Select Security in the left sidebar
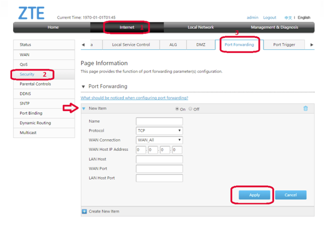Screen dimensions: 324x227 coord(27,74)
